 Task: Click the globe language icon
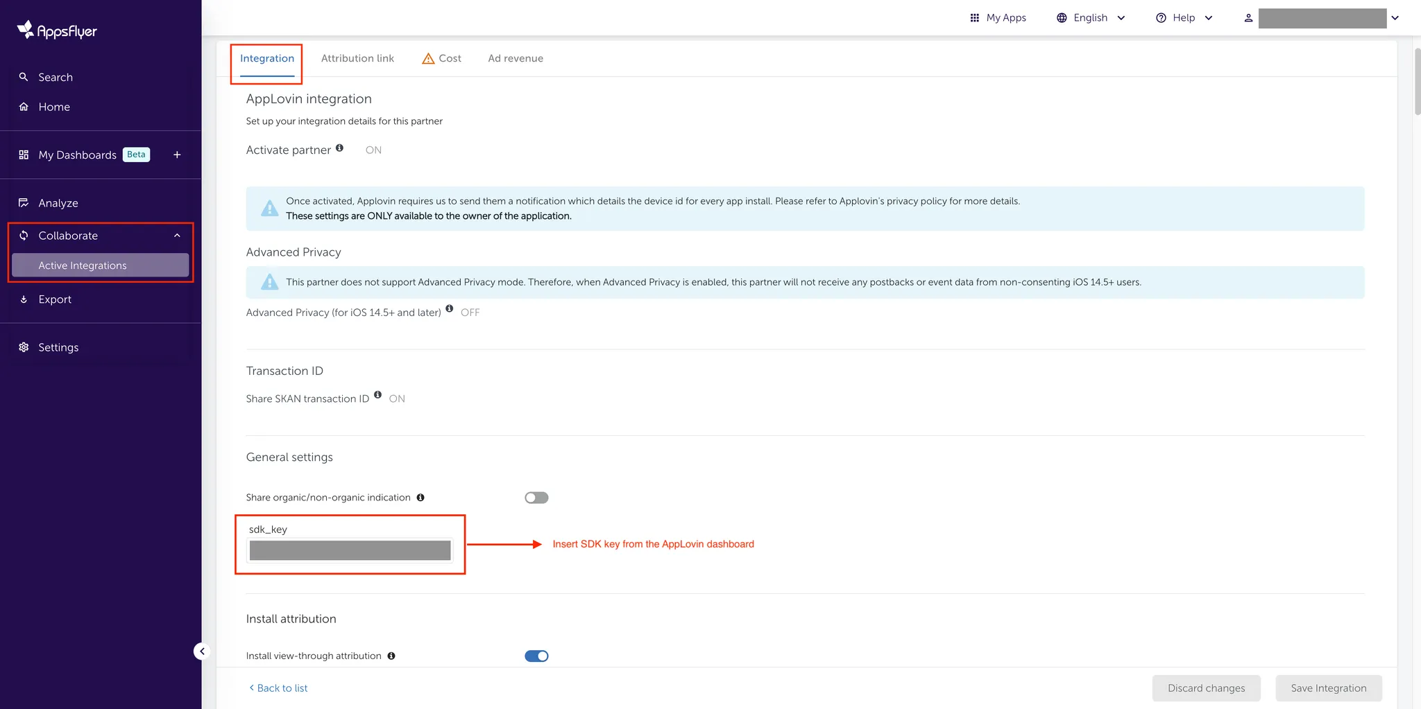point(1062,18)
